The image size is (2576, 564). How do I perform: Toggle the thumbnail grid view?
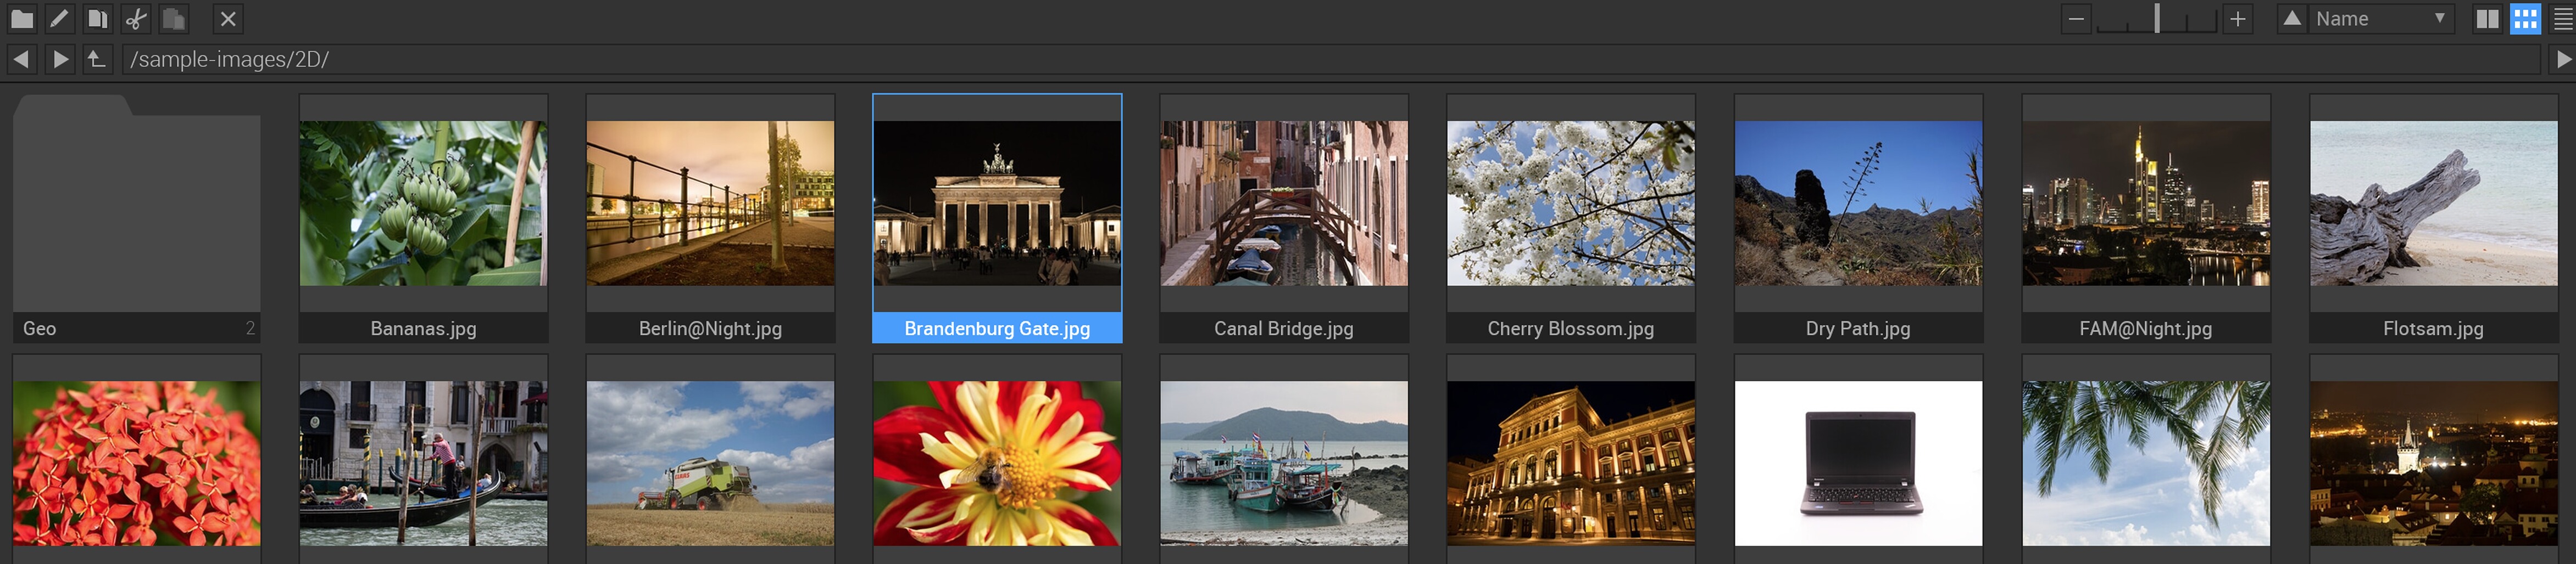[2525, 19]
